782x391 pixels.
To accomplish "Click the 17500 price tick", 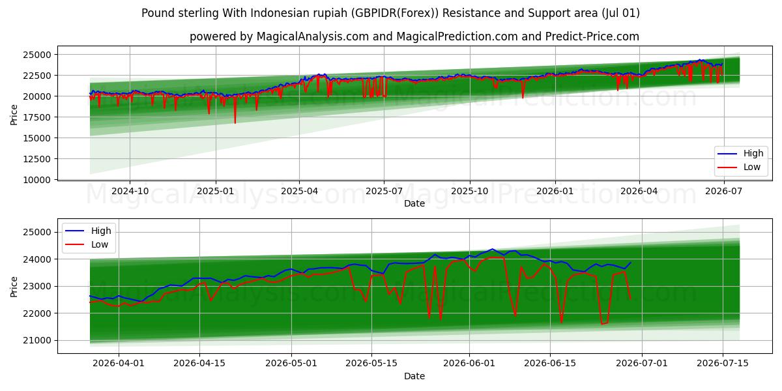I will (38, 117).
